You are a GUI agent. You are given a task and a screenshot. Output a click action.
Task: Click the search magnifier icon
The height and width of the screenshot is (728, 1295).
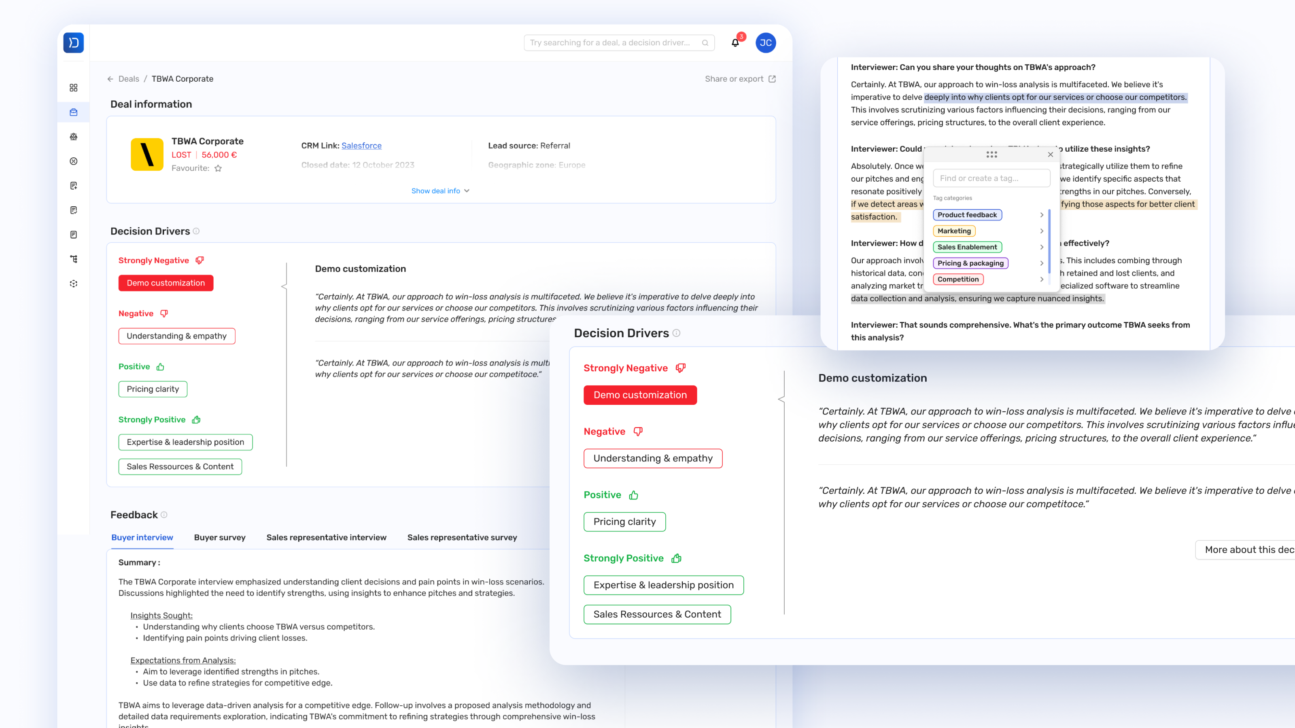tap(705, 43)
